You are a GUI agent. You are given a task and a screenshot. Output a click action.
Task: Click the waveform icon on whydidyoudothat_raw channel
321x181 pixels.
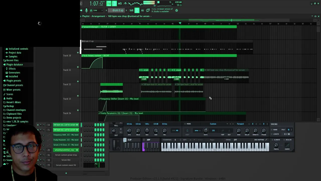(77, 150)
